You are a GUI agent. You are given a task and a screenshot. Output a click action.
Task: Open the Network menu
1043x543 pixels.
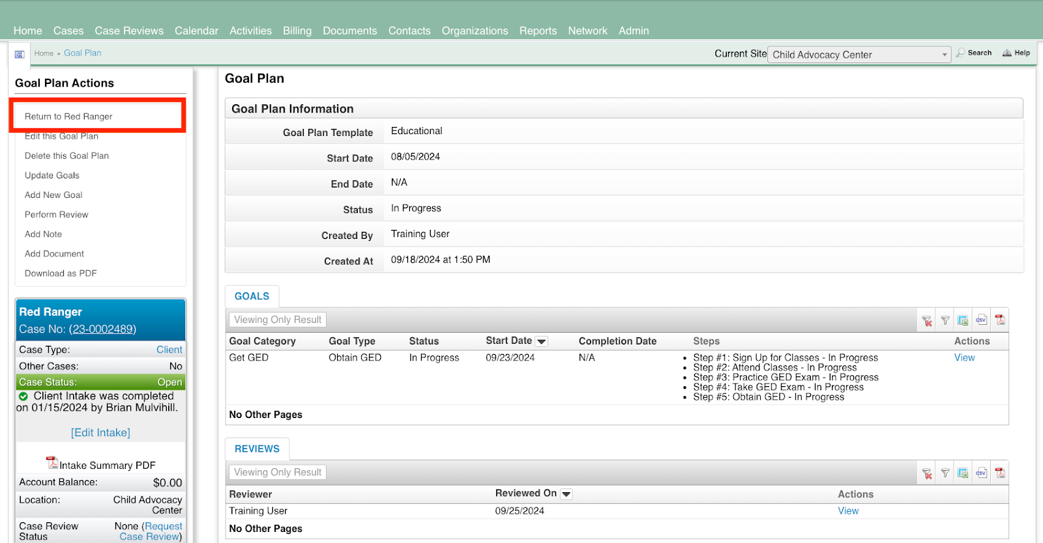[x=587, y=31]
